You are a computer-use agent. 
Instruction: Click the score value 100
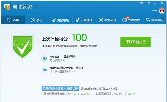[79, 37]
